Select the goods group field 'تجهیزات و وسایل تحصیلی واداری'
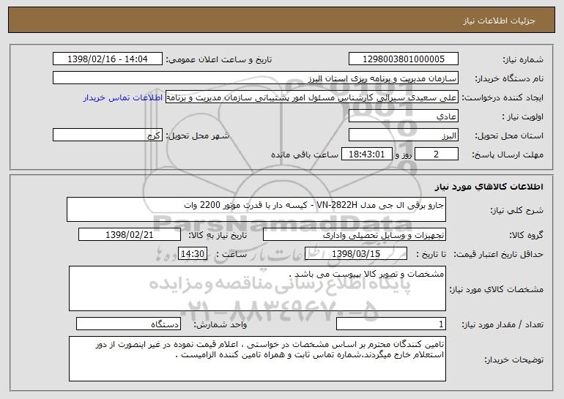Viewport: 564px width, 399px height. 355,234
